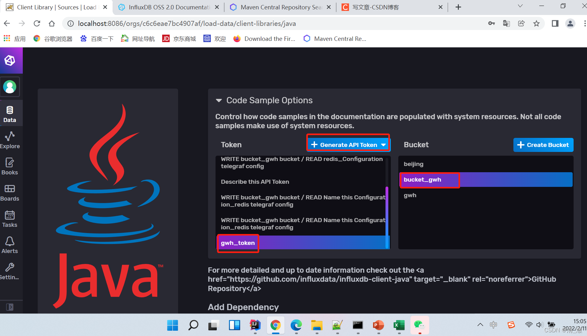587x336 pixels.
Task: Go back to previous page
Action: coord(7,23)
